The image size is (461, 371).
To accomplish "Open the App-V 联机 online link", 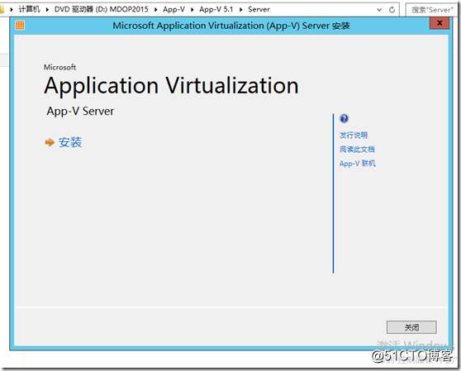I will pos(358,164).
